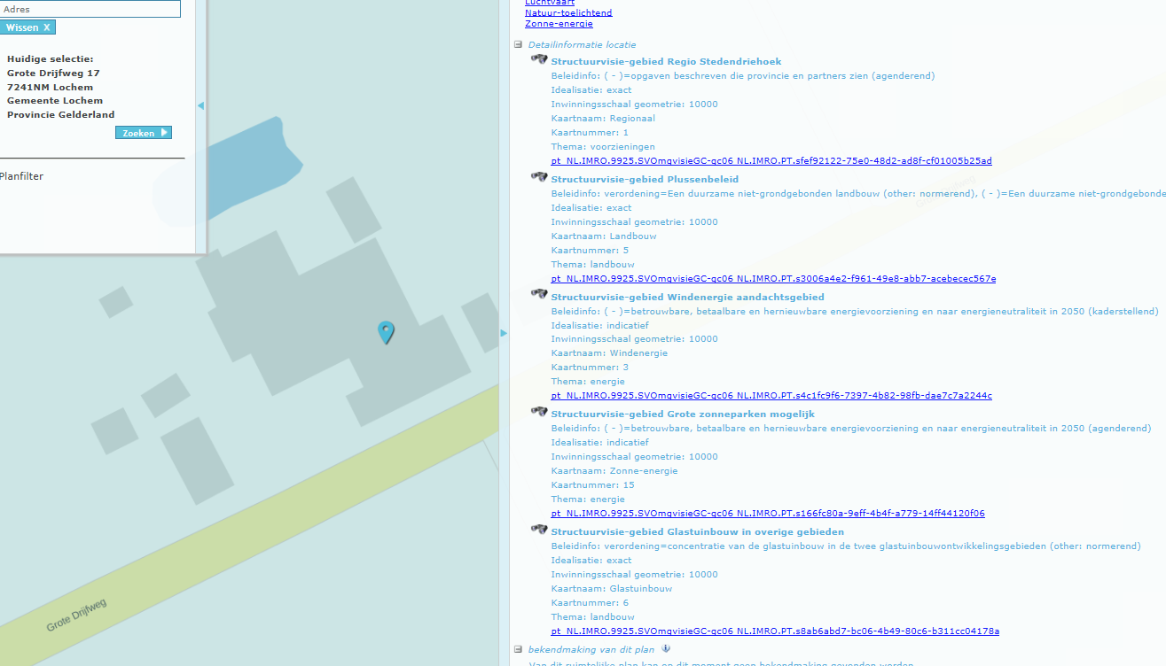Click text 'Kaartnummer: 15'
The width and height of the screenshot is (1166, 666).
click(592, 485)
